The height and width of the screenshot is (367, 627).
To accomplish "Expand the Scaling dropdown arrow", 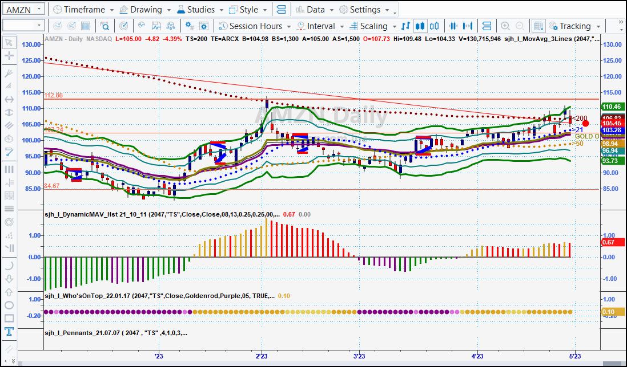I will click(394, 27).
